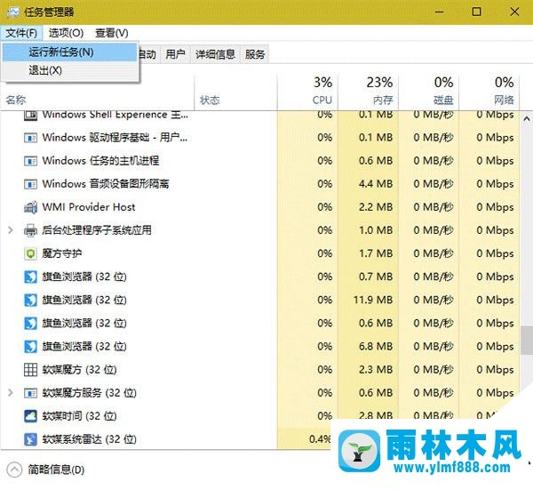Select the 魔方守护 process name

click(x=62, y=253)
